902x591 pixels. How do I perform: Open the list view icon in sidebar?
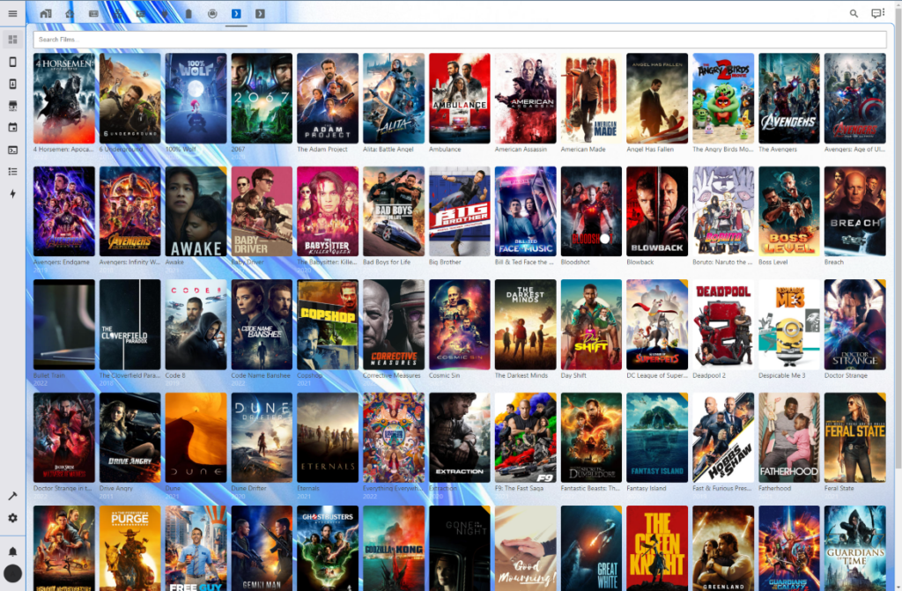(x=12, y=172)
